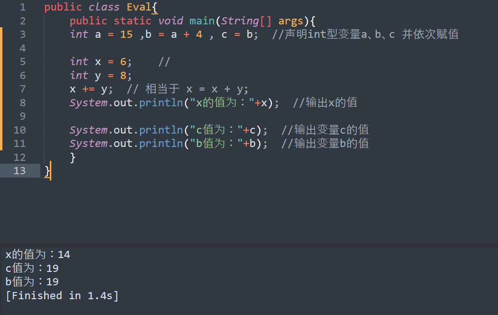
Task: Click the 'args' parameter on line 2
Action: point(290,21)
